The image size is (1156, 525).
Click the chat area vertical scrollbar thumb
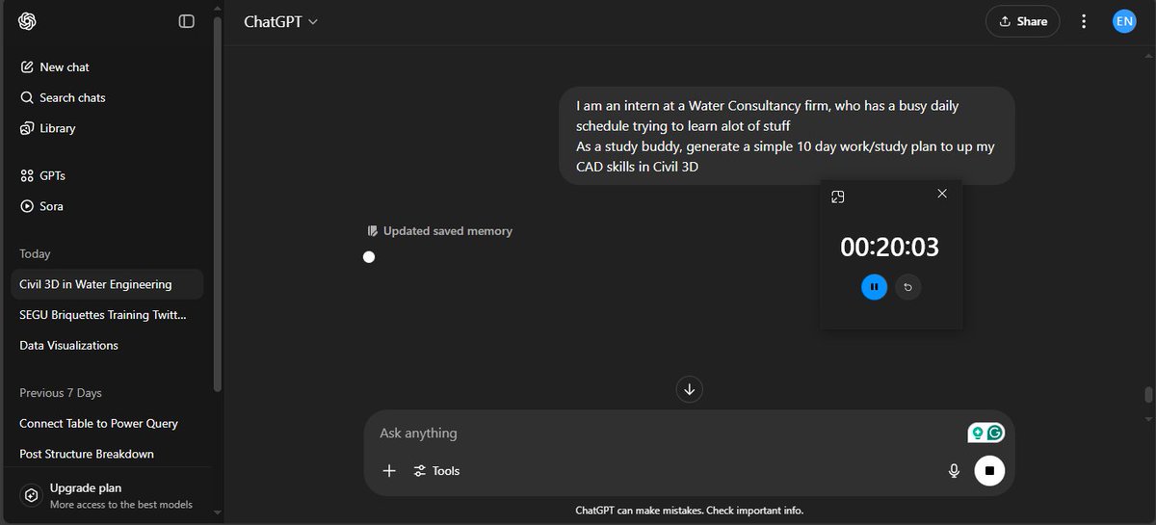(x=1147, y=395)
